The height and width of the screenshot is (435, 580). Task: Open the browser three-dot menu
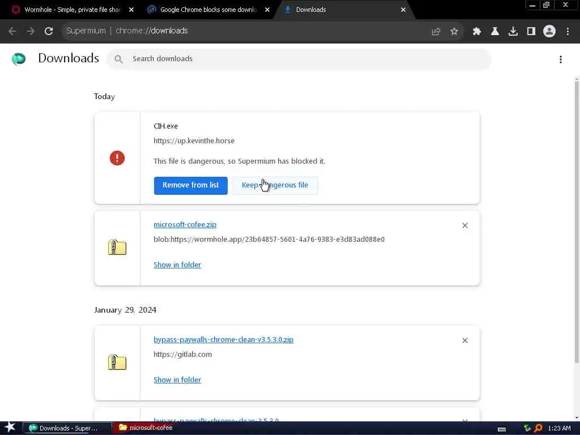[568, 32]
